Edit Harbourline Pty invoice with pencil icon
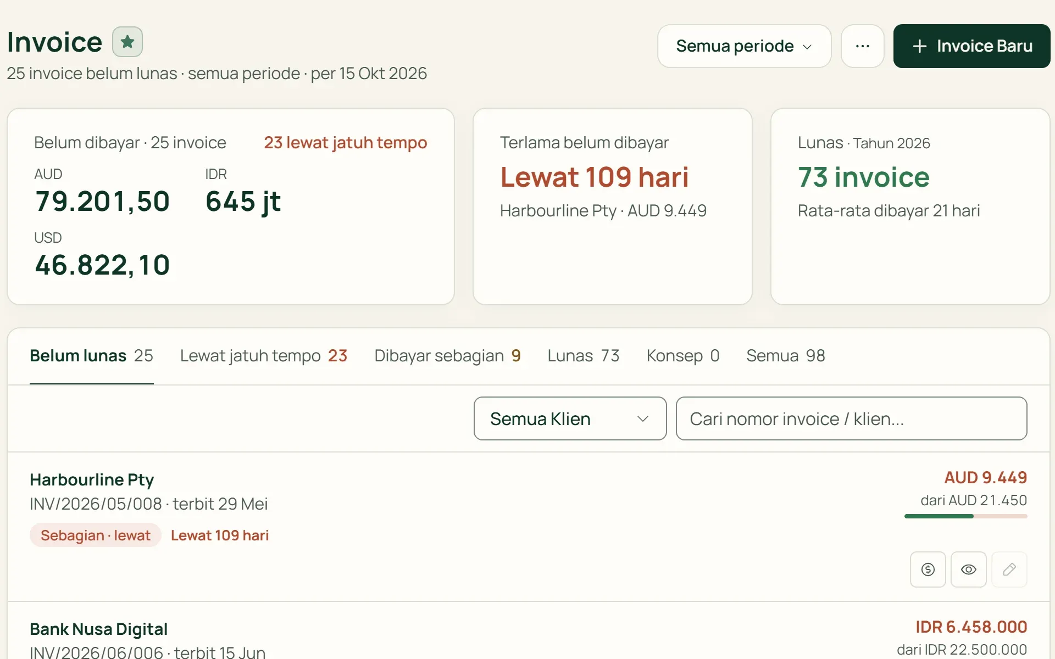 [1009, 569]
